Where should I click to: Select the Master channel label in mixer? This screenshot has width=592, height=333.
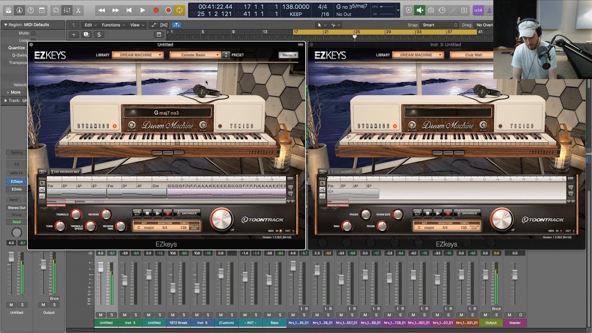515,323
